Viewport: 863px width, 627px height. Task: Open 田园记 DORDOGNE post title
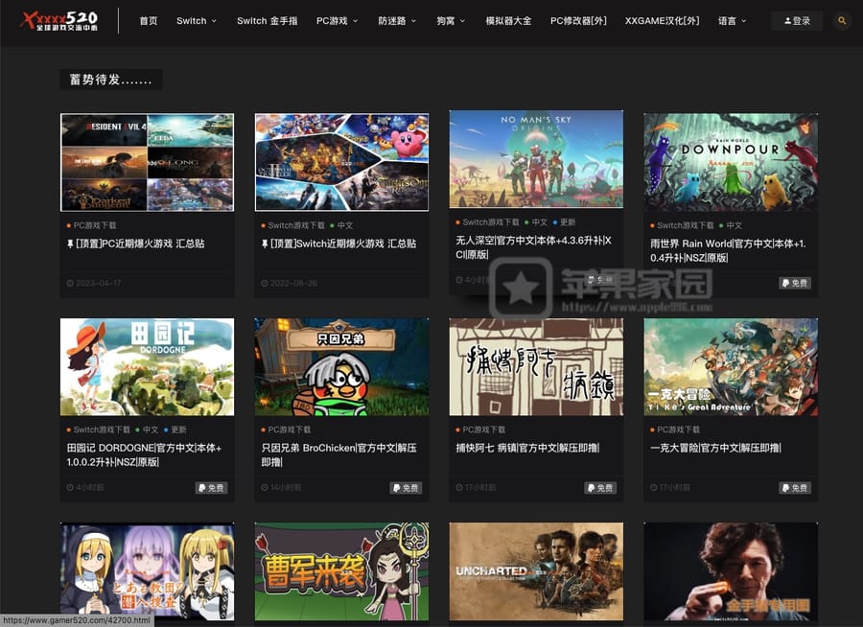pos(144,454)
